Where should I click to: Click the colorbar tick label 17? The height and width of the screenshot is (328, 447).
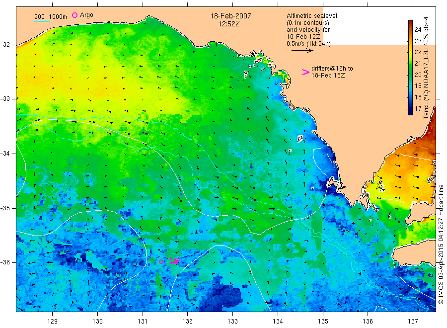pyautogui.click(x=418, y=109)
